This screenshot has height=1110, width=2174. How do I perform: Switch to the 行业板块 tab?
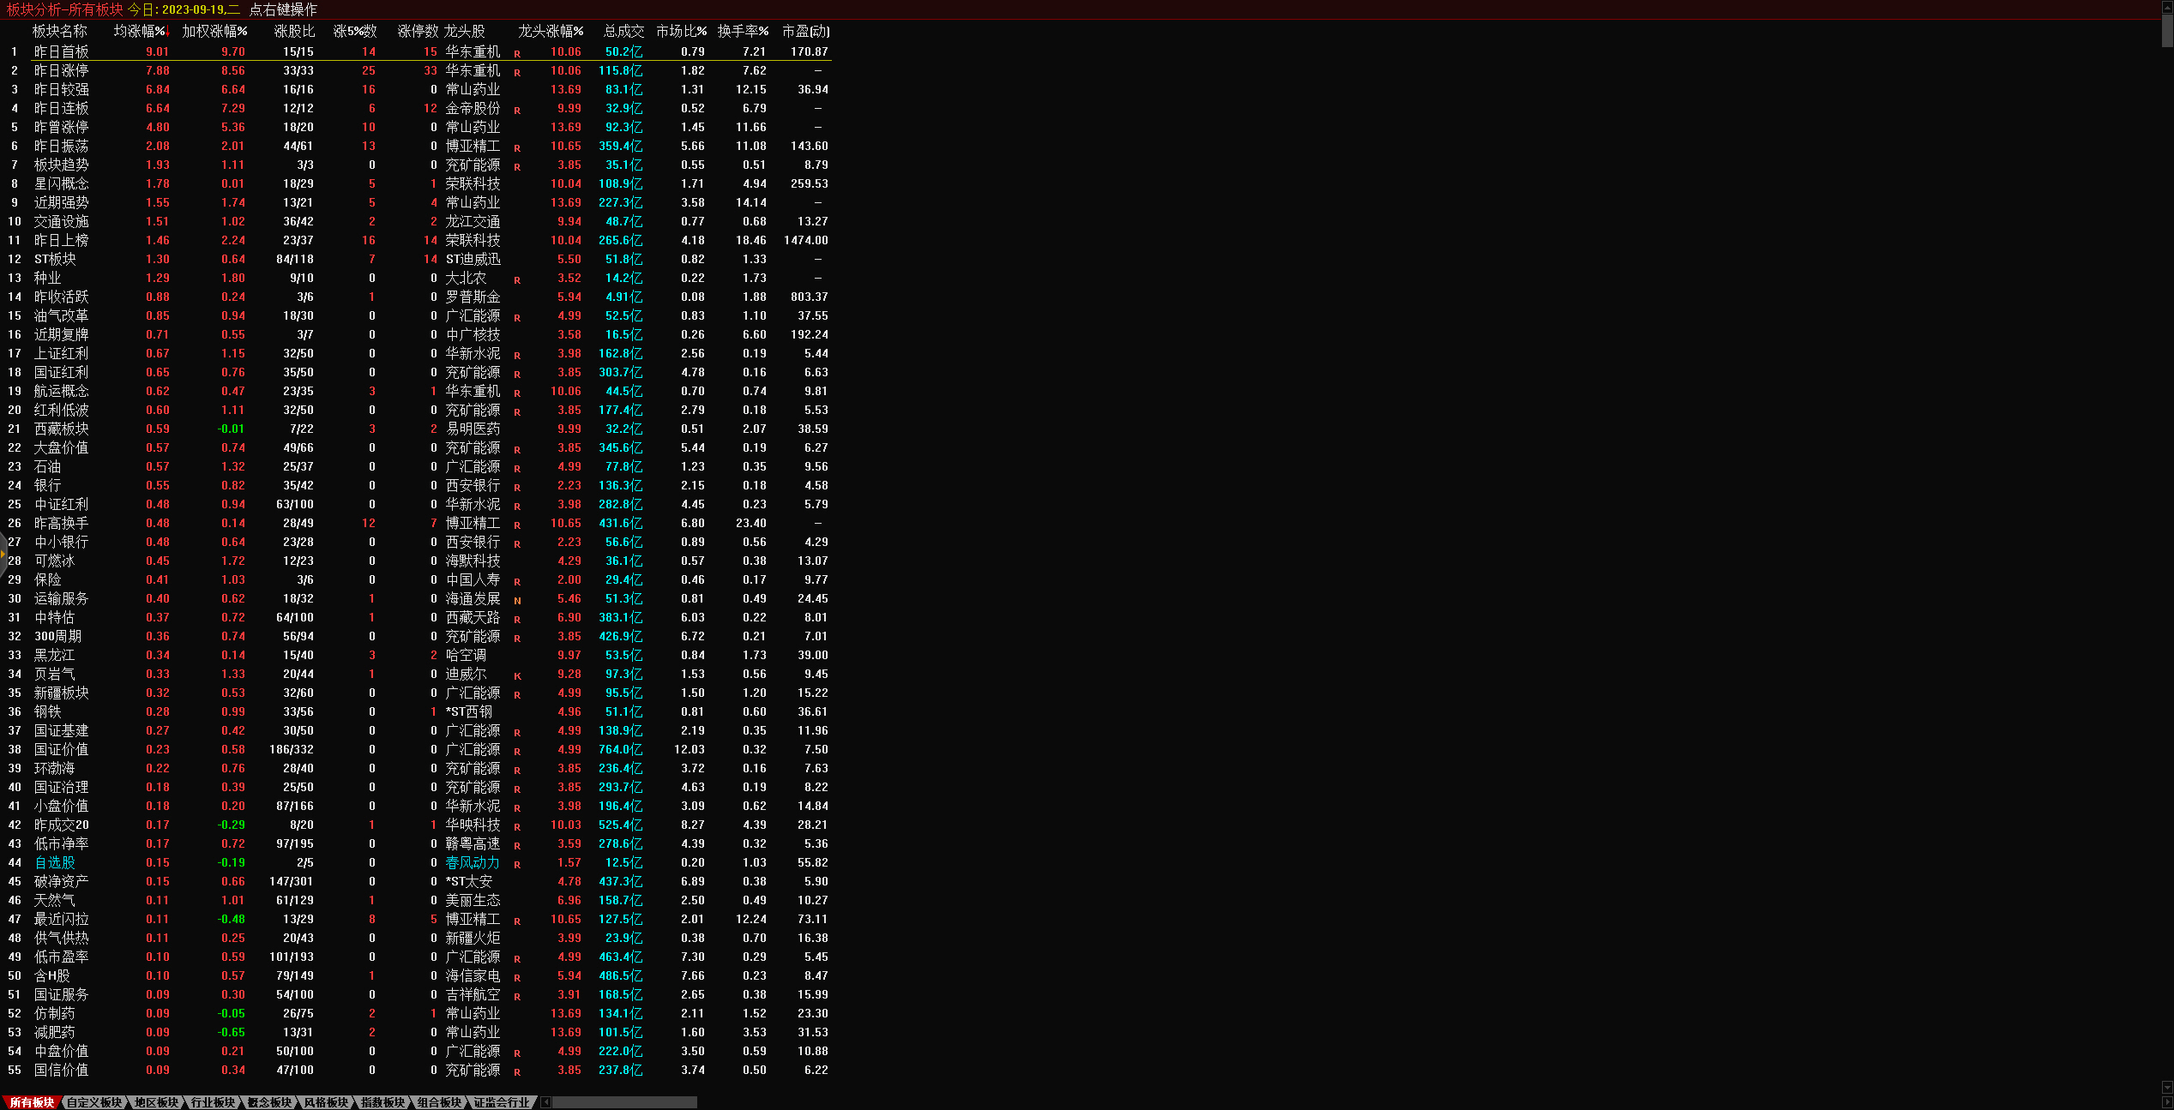pyautogui.click(x=212, y=1102)
